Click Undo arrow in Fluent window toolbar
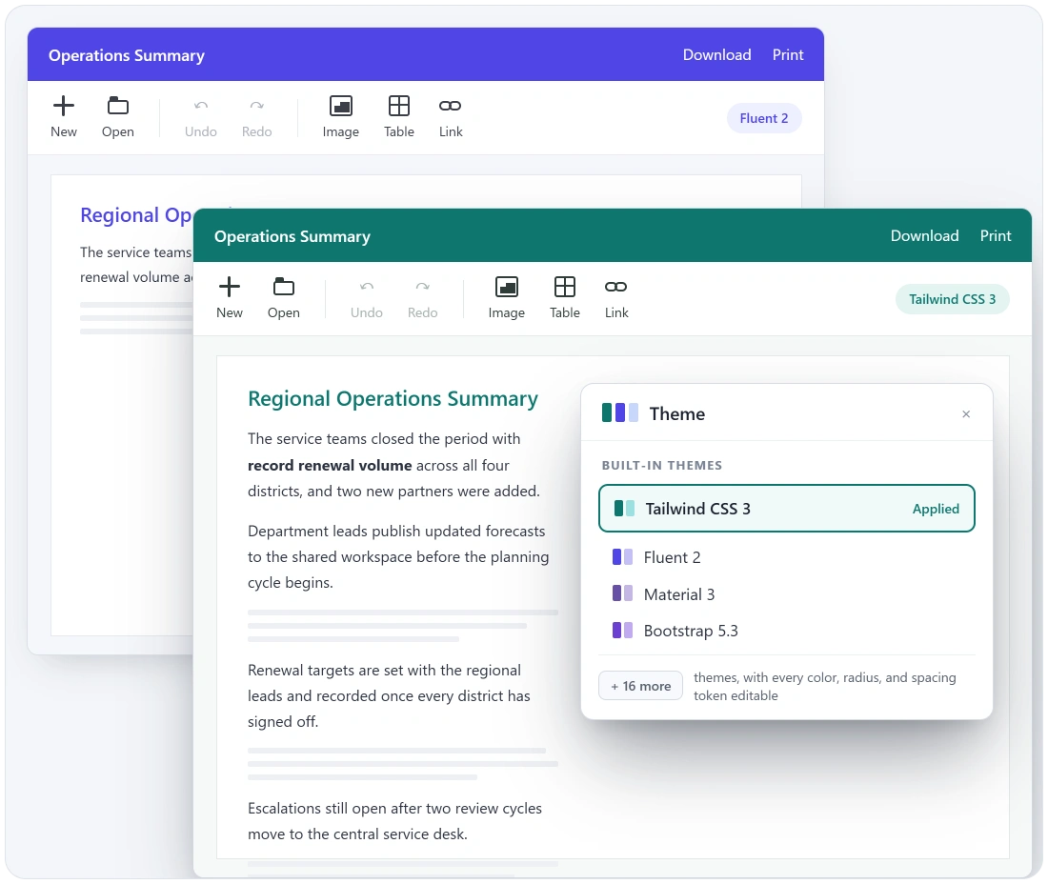Screen dimensions: 1048x884 tap(200, 106)
